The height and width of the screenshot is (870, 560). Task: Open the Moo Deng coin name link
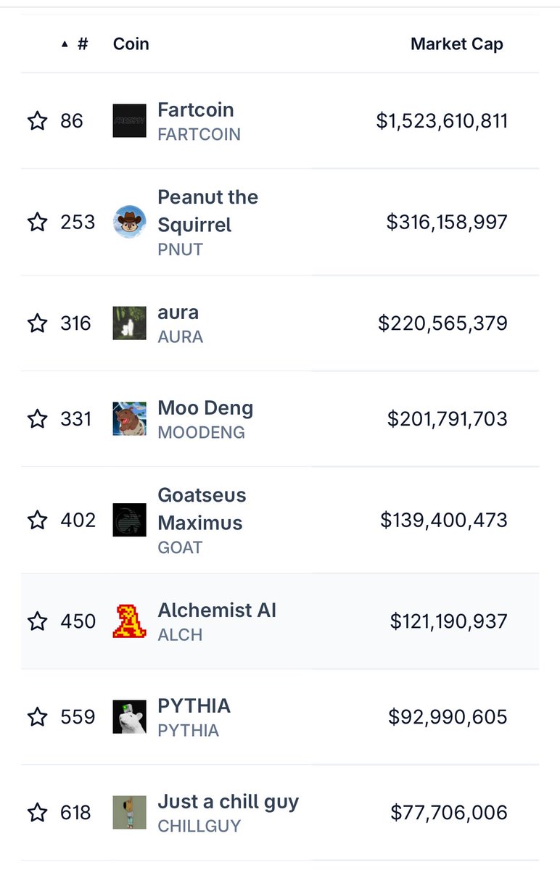pyautogui.click(x=205, y=408)
